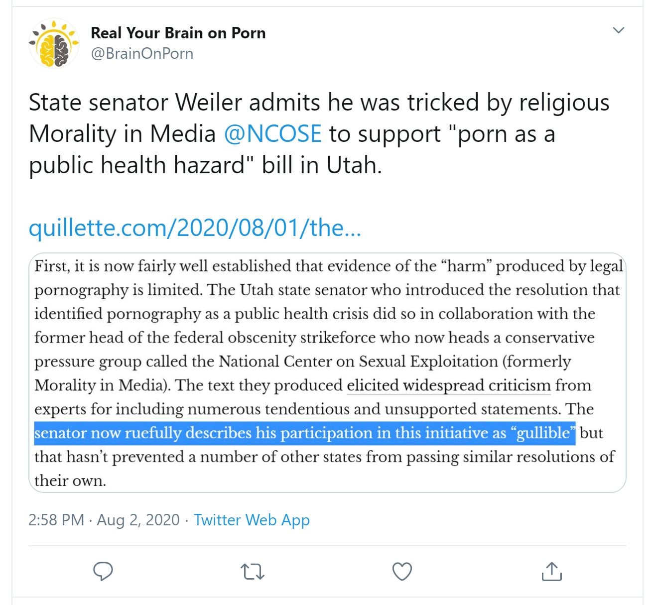
Task: Click the @BrainOnPorn handle
Action: pyautogui.click(x=142, y=53)
